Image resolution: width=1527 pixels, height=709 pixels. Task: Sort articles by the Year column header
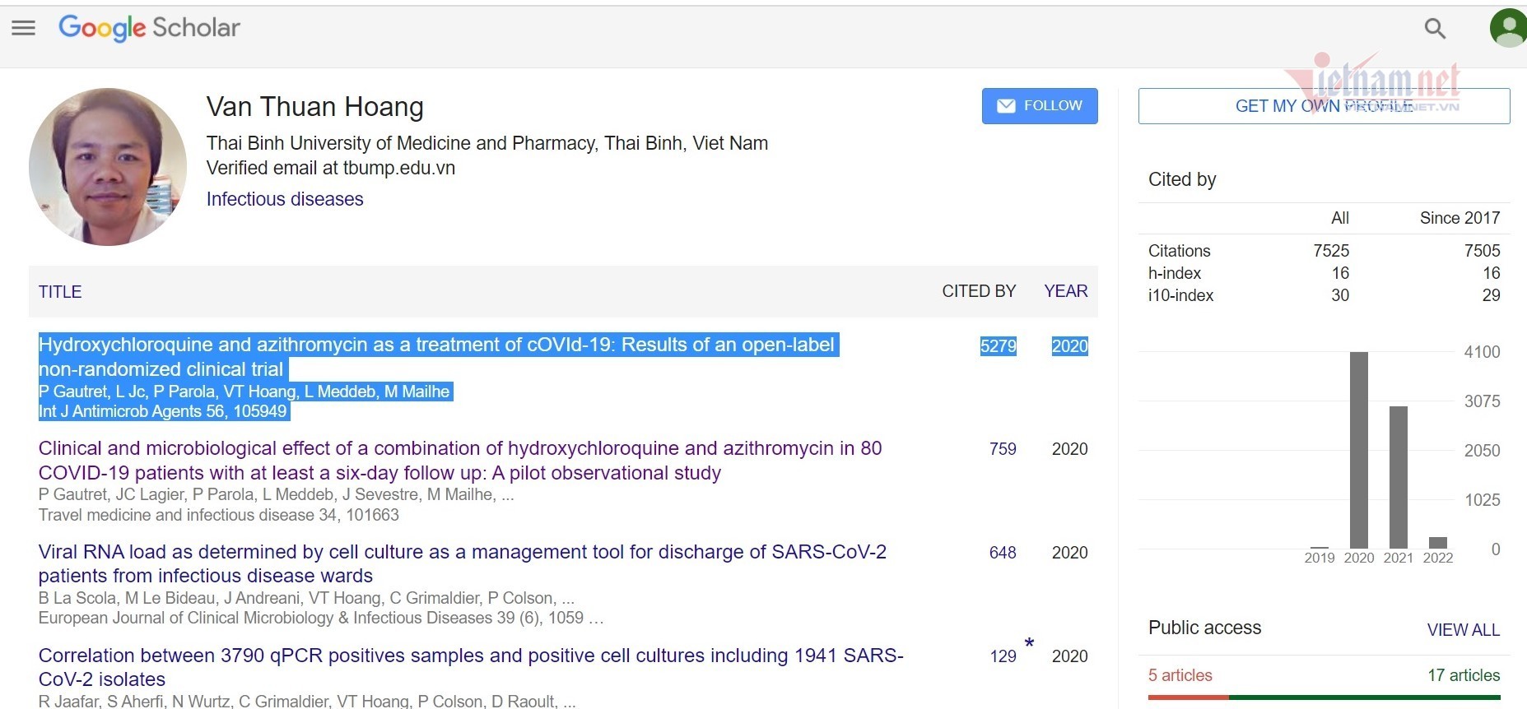[x=1065, y=291]
